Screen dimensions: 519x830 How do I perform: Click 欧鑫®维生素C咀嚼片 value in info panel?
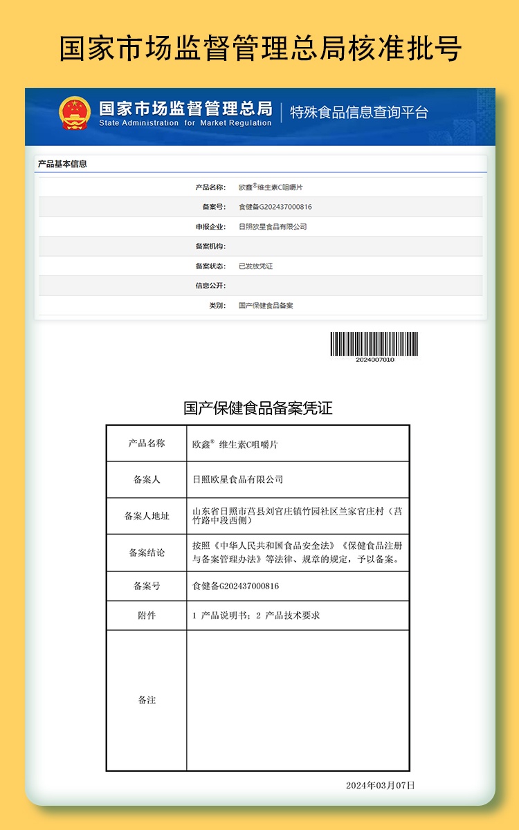[271, 187]
